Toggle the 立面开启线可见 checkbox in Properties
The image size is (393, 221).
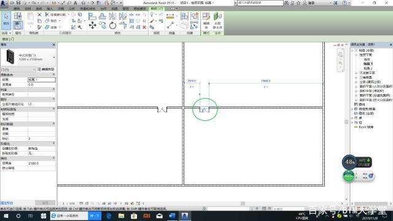(x=30, y=104)
